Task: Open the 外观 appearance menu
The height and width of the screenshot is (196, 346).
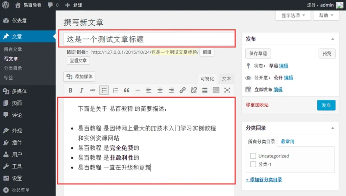Action: coord(28,131)
